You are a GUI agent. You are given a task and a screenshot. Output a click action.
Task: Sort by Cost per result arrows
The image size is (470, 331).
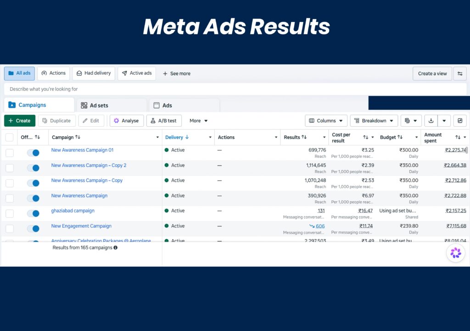coord(366,137)
